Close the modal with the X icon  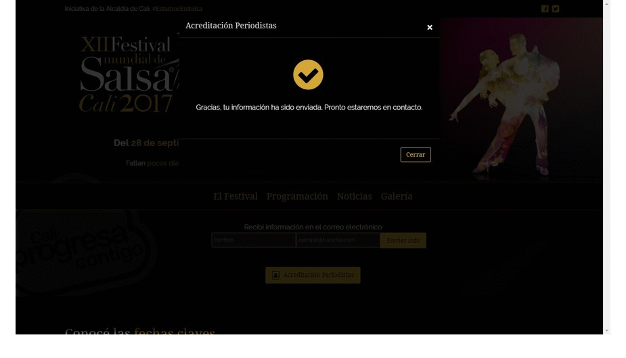pos(430,28)
